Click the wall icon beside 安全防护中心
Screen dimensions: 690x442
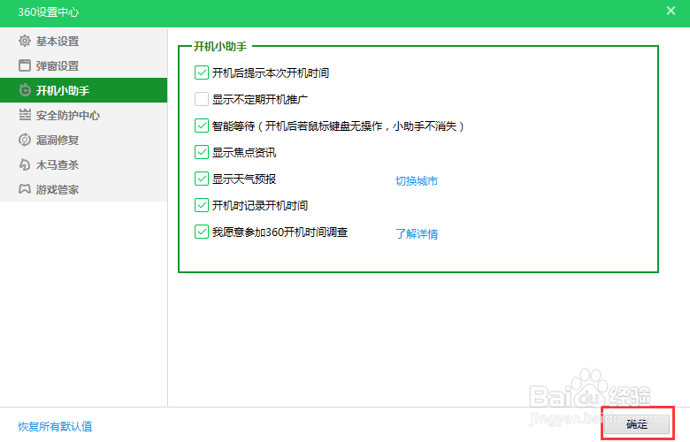pos(25,115)
